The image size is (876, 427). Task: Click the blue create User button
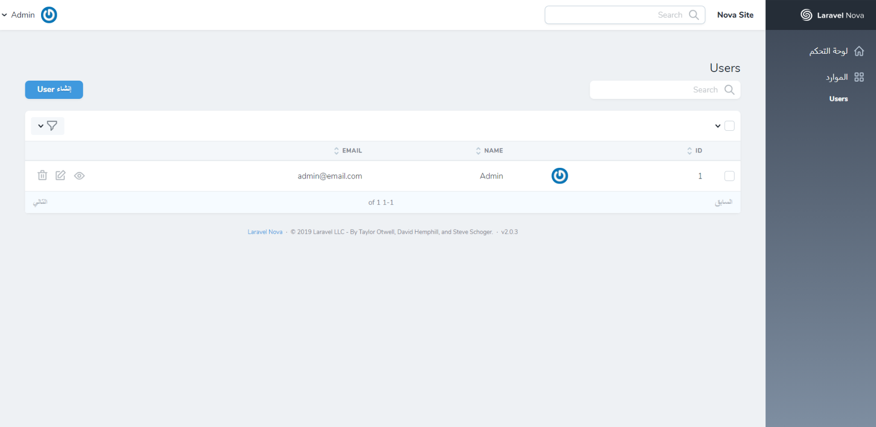click(x=54, y=90)
